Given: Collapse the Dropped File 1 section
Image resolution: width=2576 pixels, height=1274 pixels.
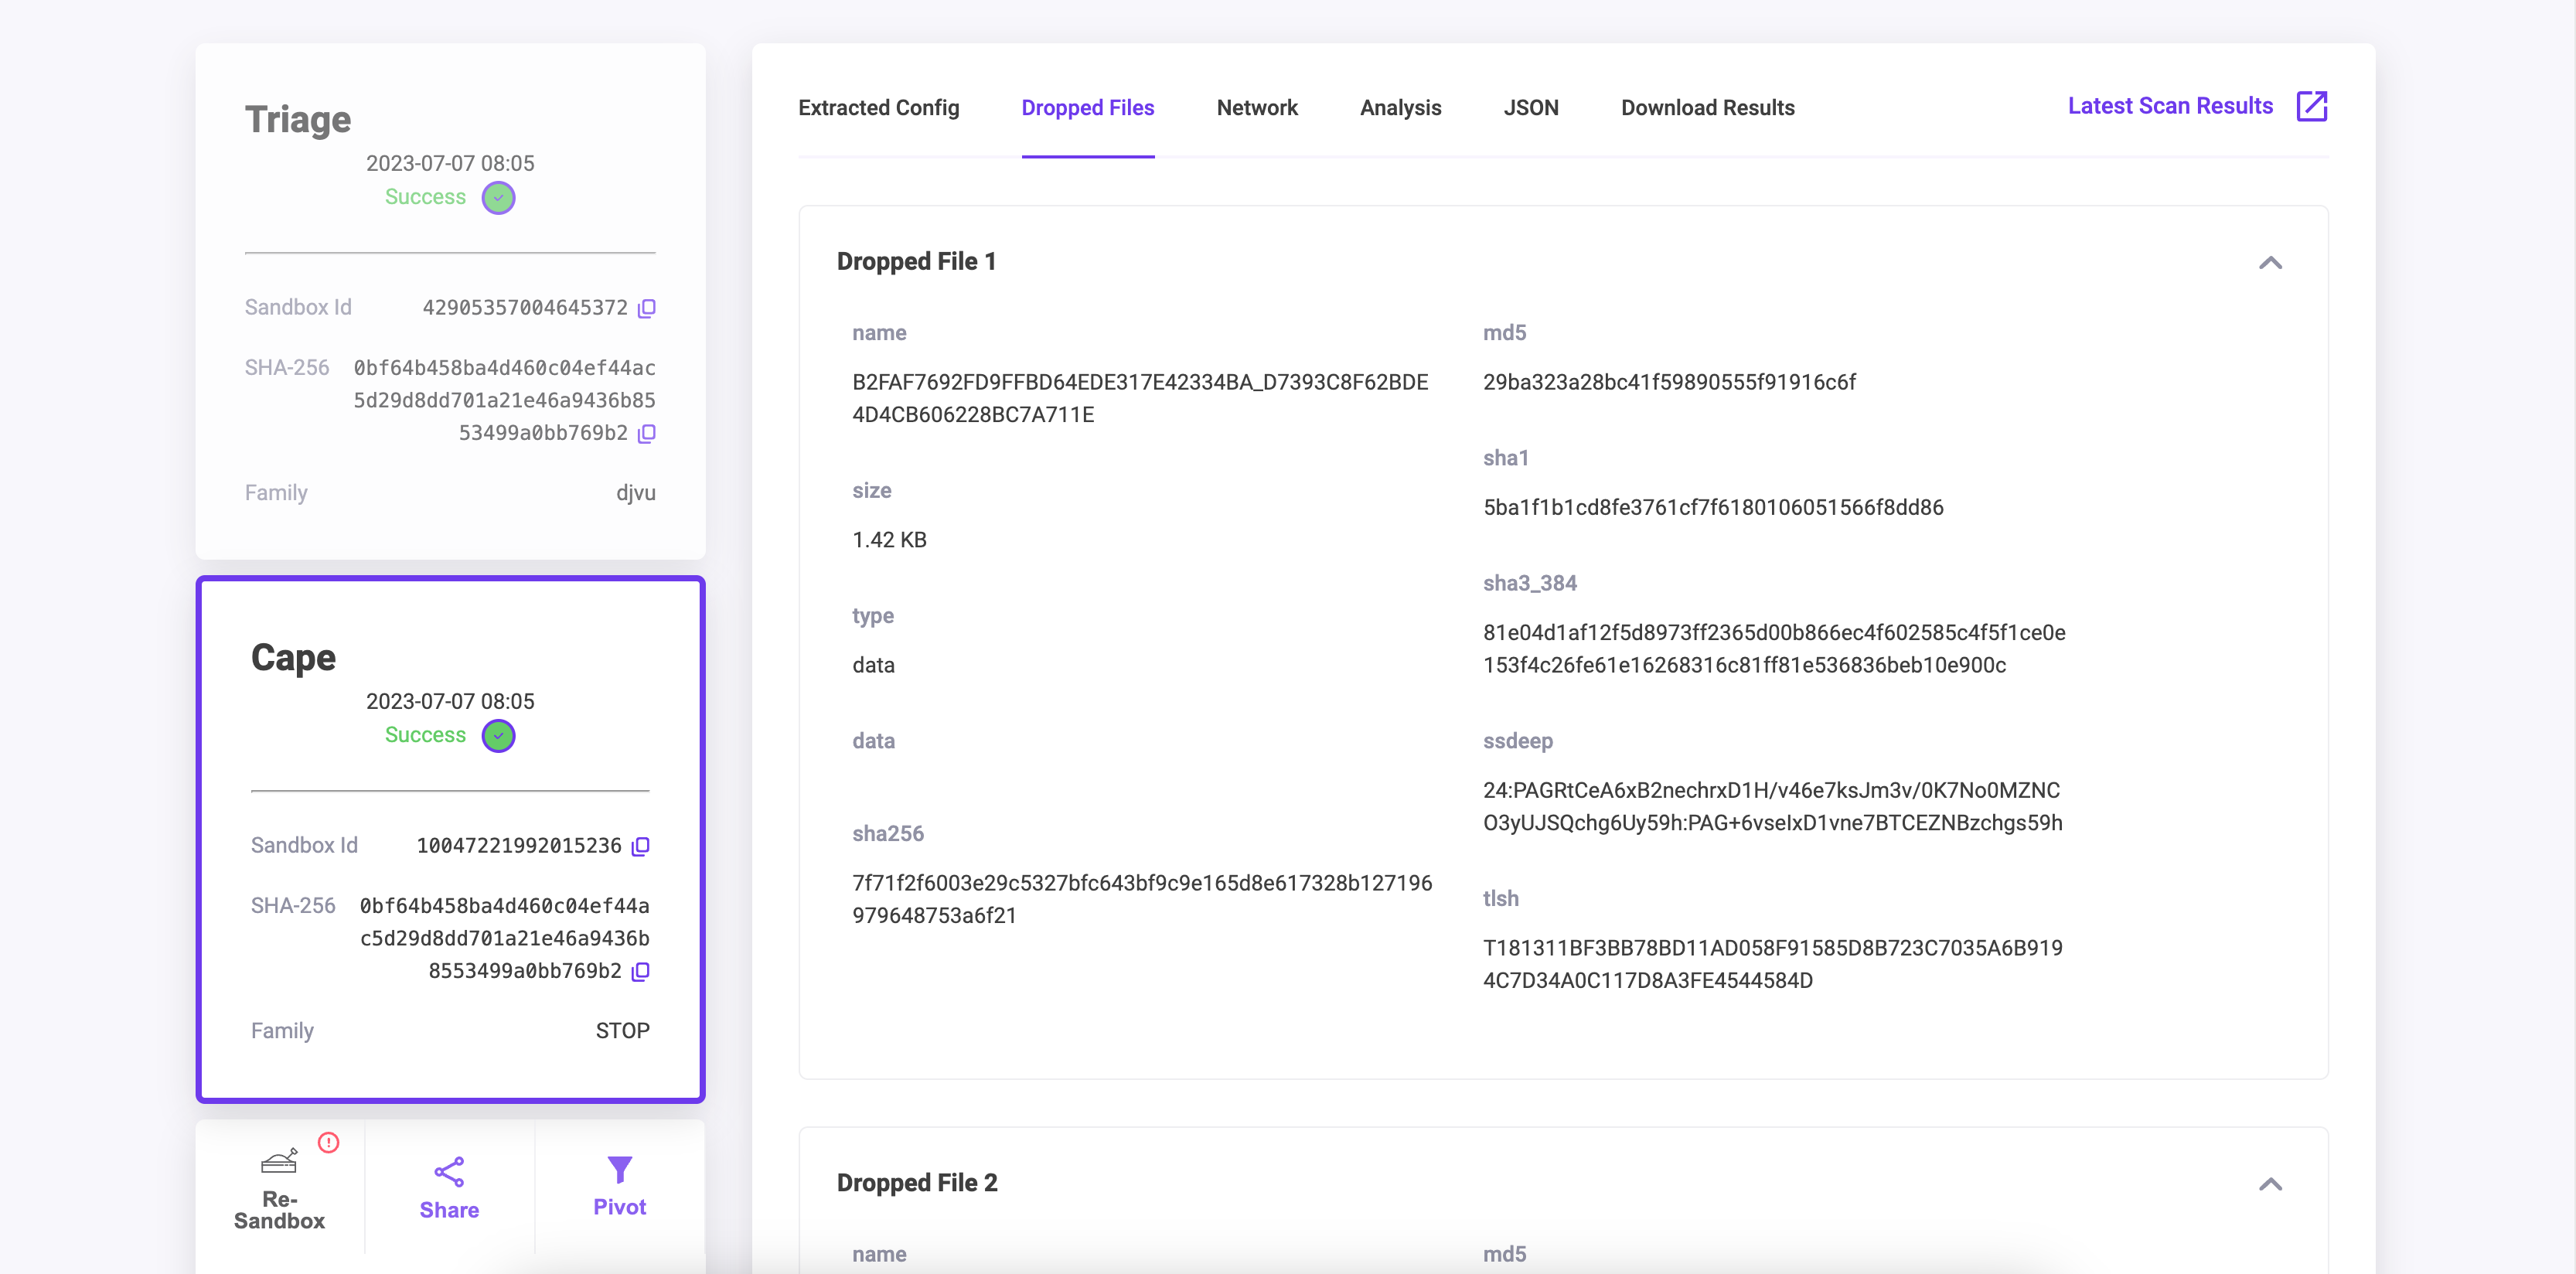Looking at the screenshot, I should coord(2270,263).
